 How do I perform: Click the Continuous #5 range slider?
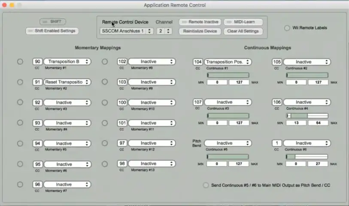[228, 157]
